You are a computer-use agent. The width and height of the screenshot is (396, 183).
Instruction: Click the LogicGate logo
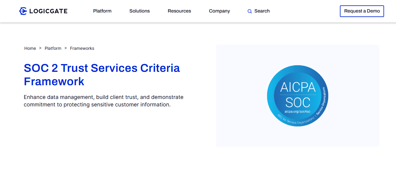43,11
